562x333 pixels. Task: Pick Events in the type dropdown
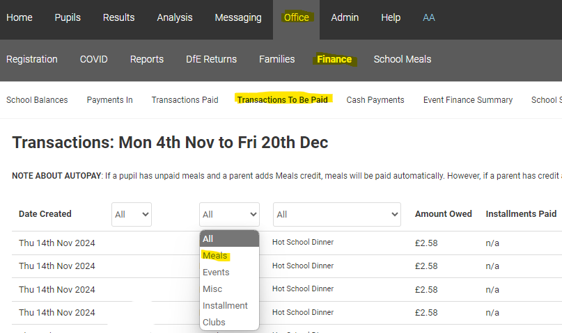[216, 273]
